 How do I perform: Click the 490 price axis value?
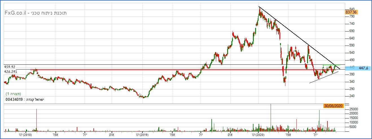tap(352, 60)
